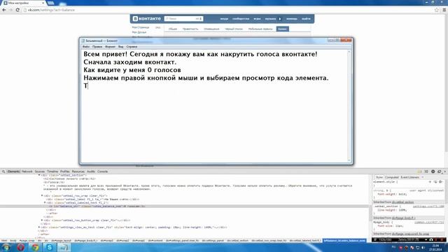The image size is (448, 252).
Task: Switch to the Computed styles tab
Action: click(x=392, y=177)
